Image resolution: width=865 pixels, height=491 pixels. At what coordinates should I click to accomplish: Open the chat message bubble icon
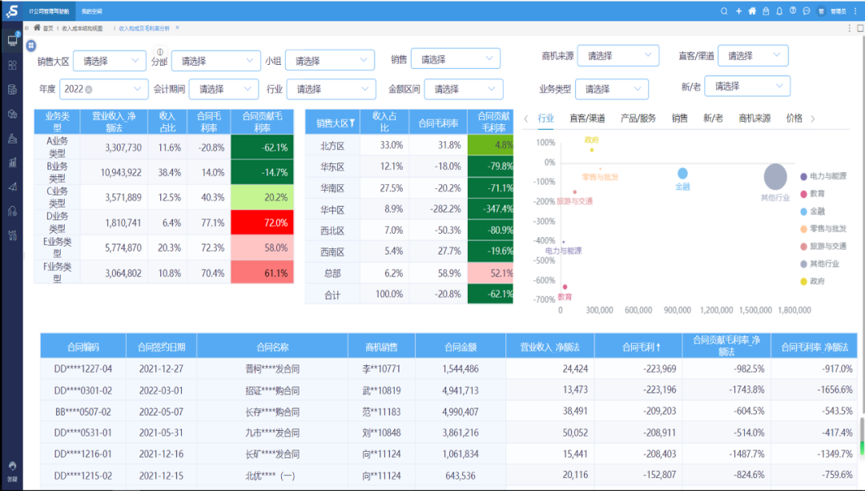(806, 11)
